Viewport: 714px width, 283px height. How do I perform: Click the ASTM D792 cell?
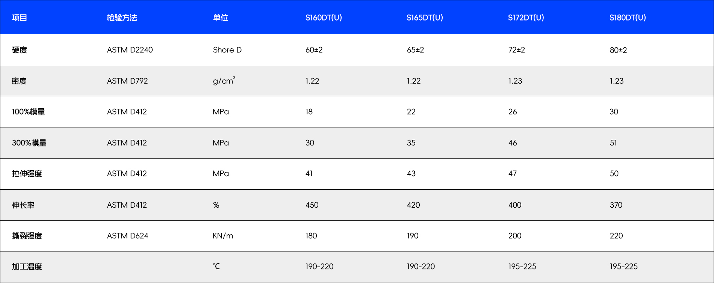pyautogui.click(x=127, y=81)
